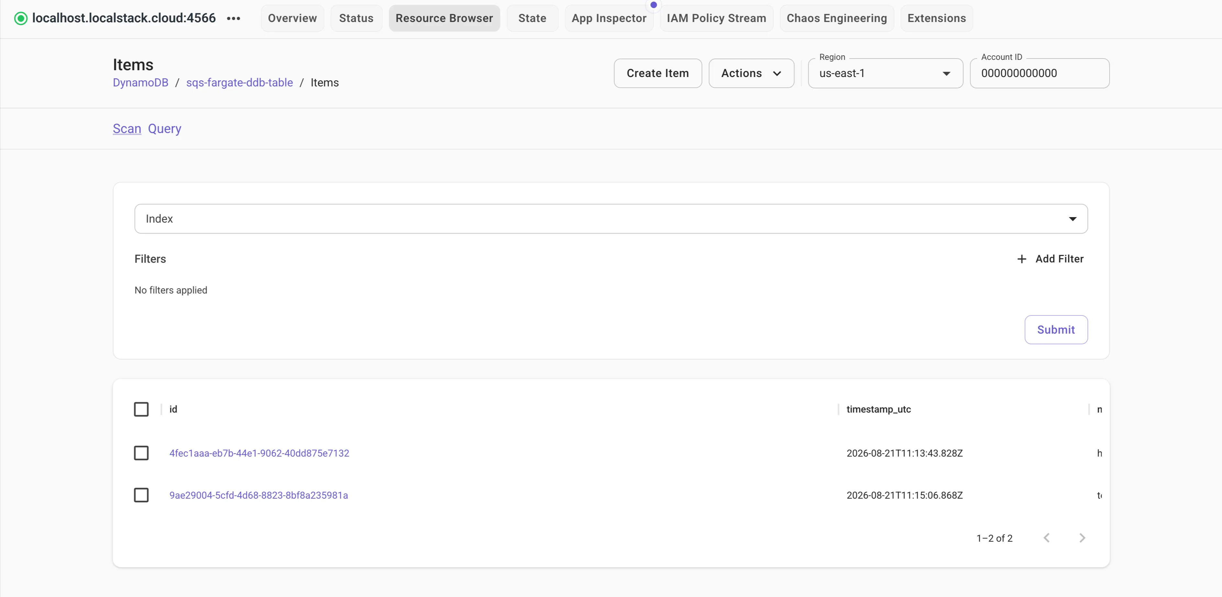Image resolution: width=1222 pixels, height=597 pixels.
Task: Click the Items breadcrumb text
Action: click(324, 83)
